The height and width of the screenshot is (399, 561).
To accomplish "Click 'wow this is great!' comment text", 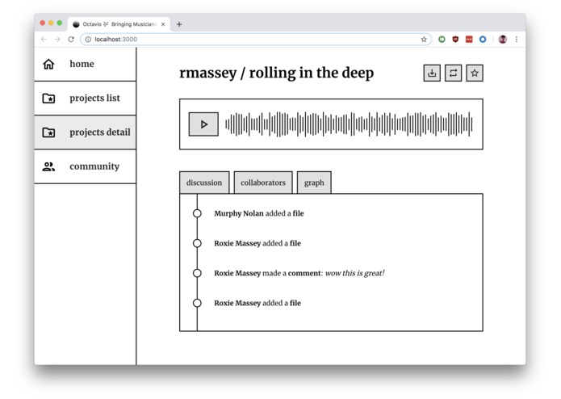I will click(x=354, y=273).
